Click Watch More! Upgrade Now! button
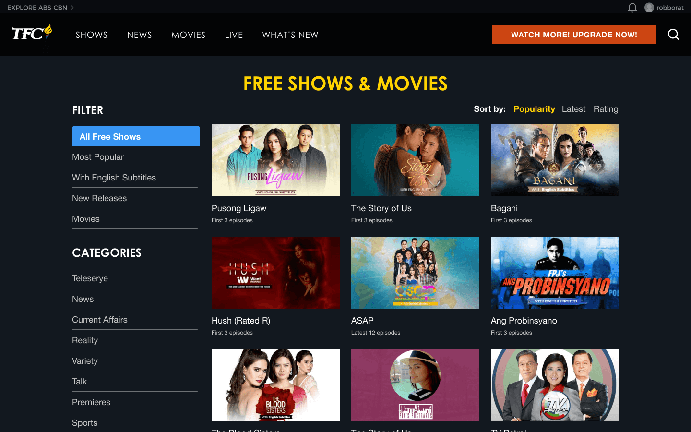 point(574,35)
